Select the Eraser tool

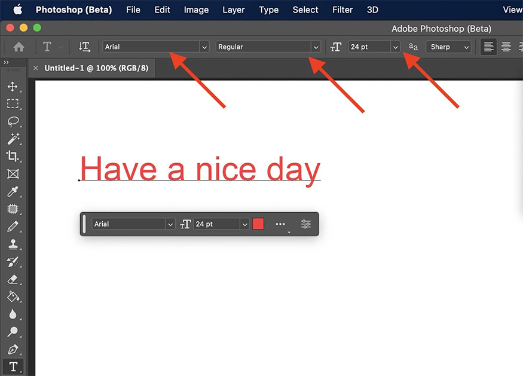[x=13, y=279]
